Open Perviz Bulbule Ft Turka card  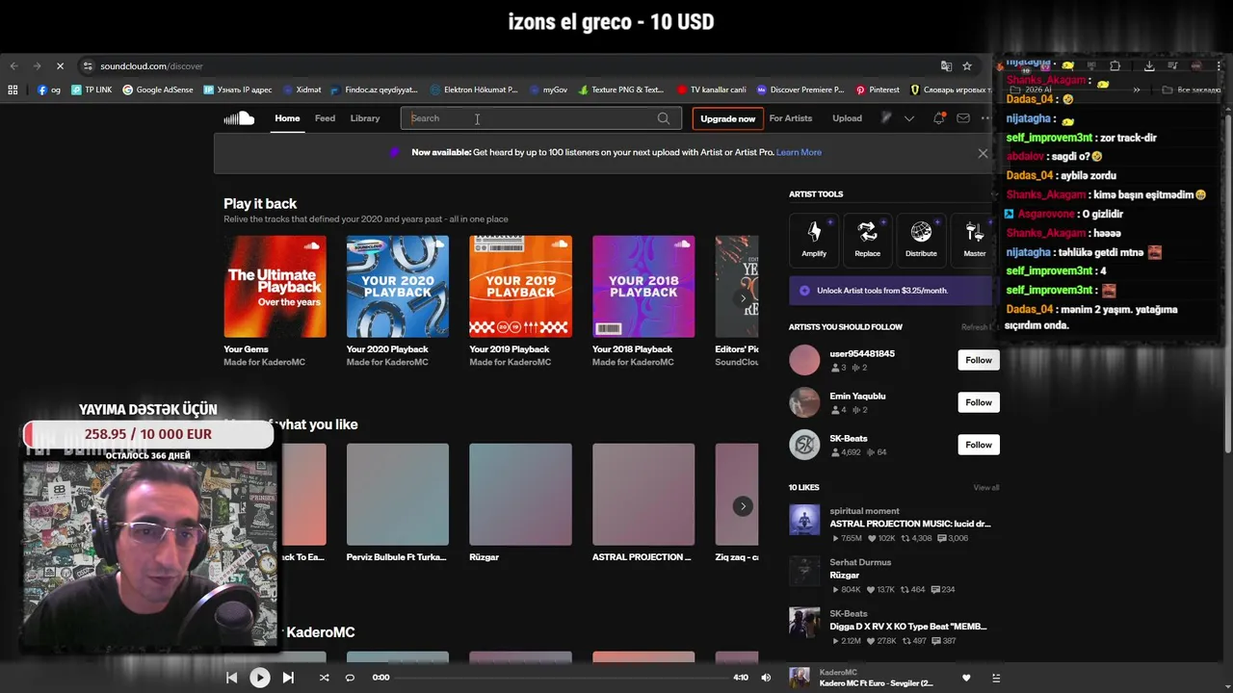click(x=398, y=495)
